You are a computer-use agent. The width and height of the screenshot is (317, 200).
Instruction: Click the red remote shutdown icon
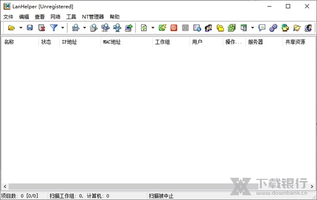click(174, 28)
